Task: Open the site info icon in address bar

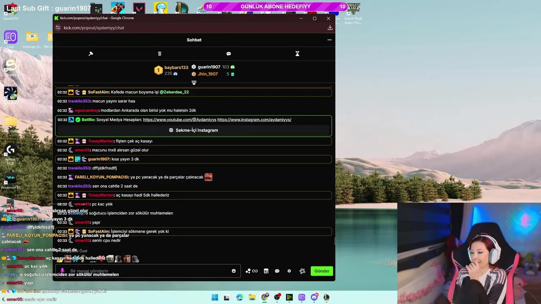Action: tap(58, 28)
